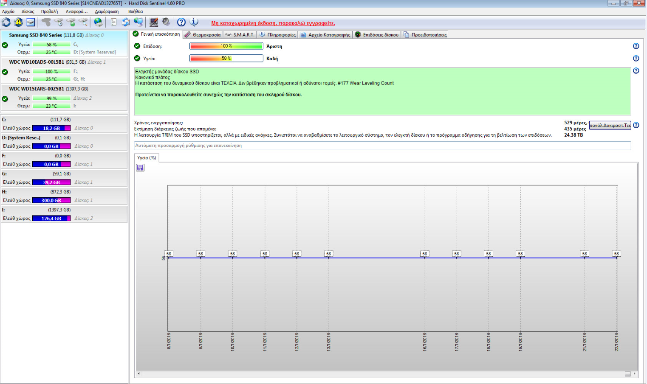Screen dimensions: 647x384
Task: Click the help icon beside the Επίδοση row
Action: point(636,46)
